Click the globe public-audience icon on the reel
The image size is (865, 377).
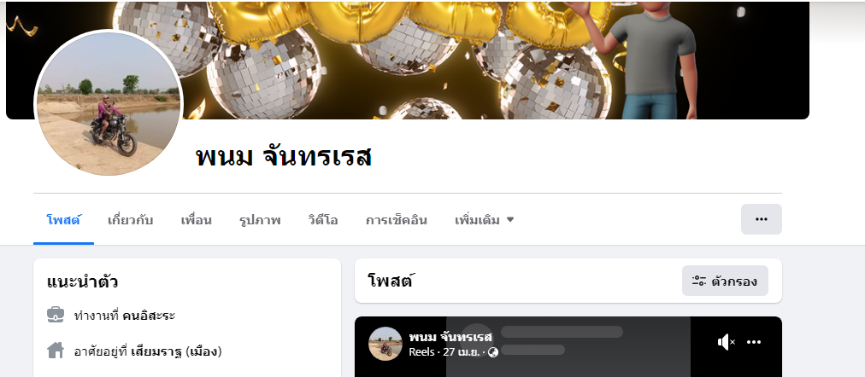(493, 351)
